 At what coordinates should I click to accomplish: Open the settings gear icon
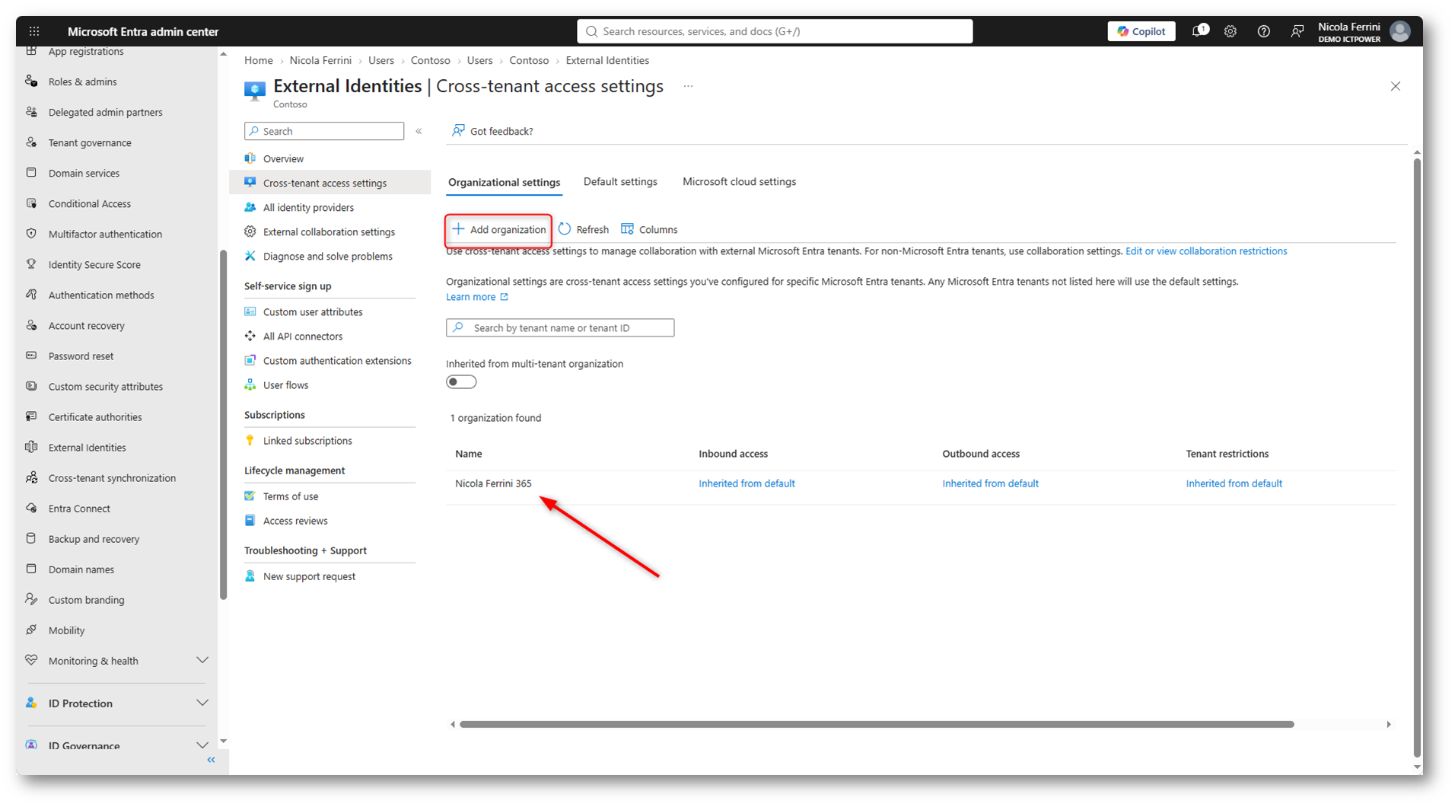pos(1231,31)
